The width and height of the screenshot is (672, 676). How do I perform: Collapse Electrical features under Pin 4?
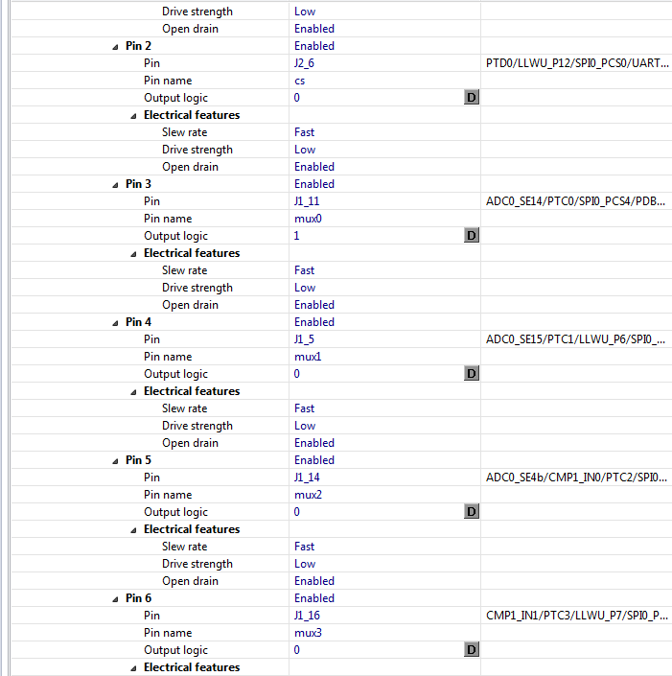[133, 391]
